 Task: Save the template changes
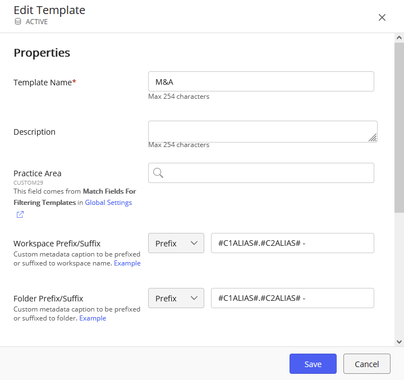[313, 364]
